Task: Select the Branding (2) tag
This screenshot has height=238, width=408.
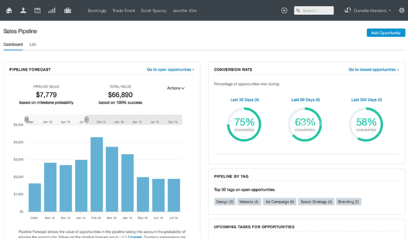Action: click(348, 202)
